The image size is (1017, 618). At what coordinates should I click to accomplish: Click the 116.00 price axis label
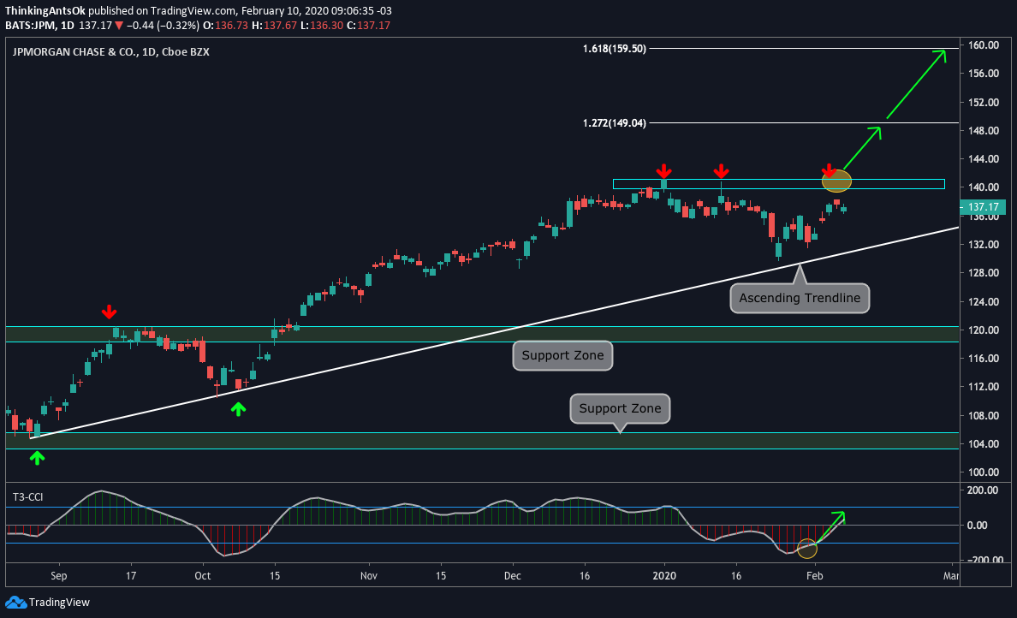(984, 359)
